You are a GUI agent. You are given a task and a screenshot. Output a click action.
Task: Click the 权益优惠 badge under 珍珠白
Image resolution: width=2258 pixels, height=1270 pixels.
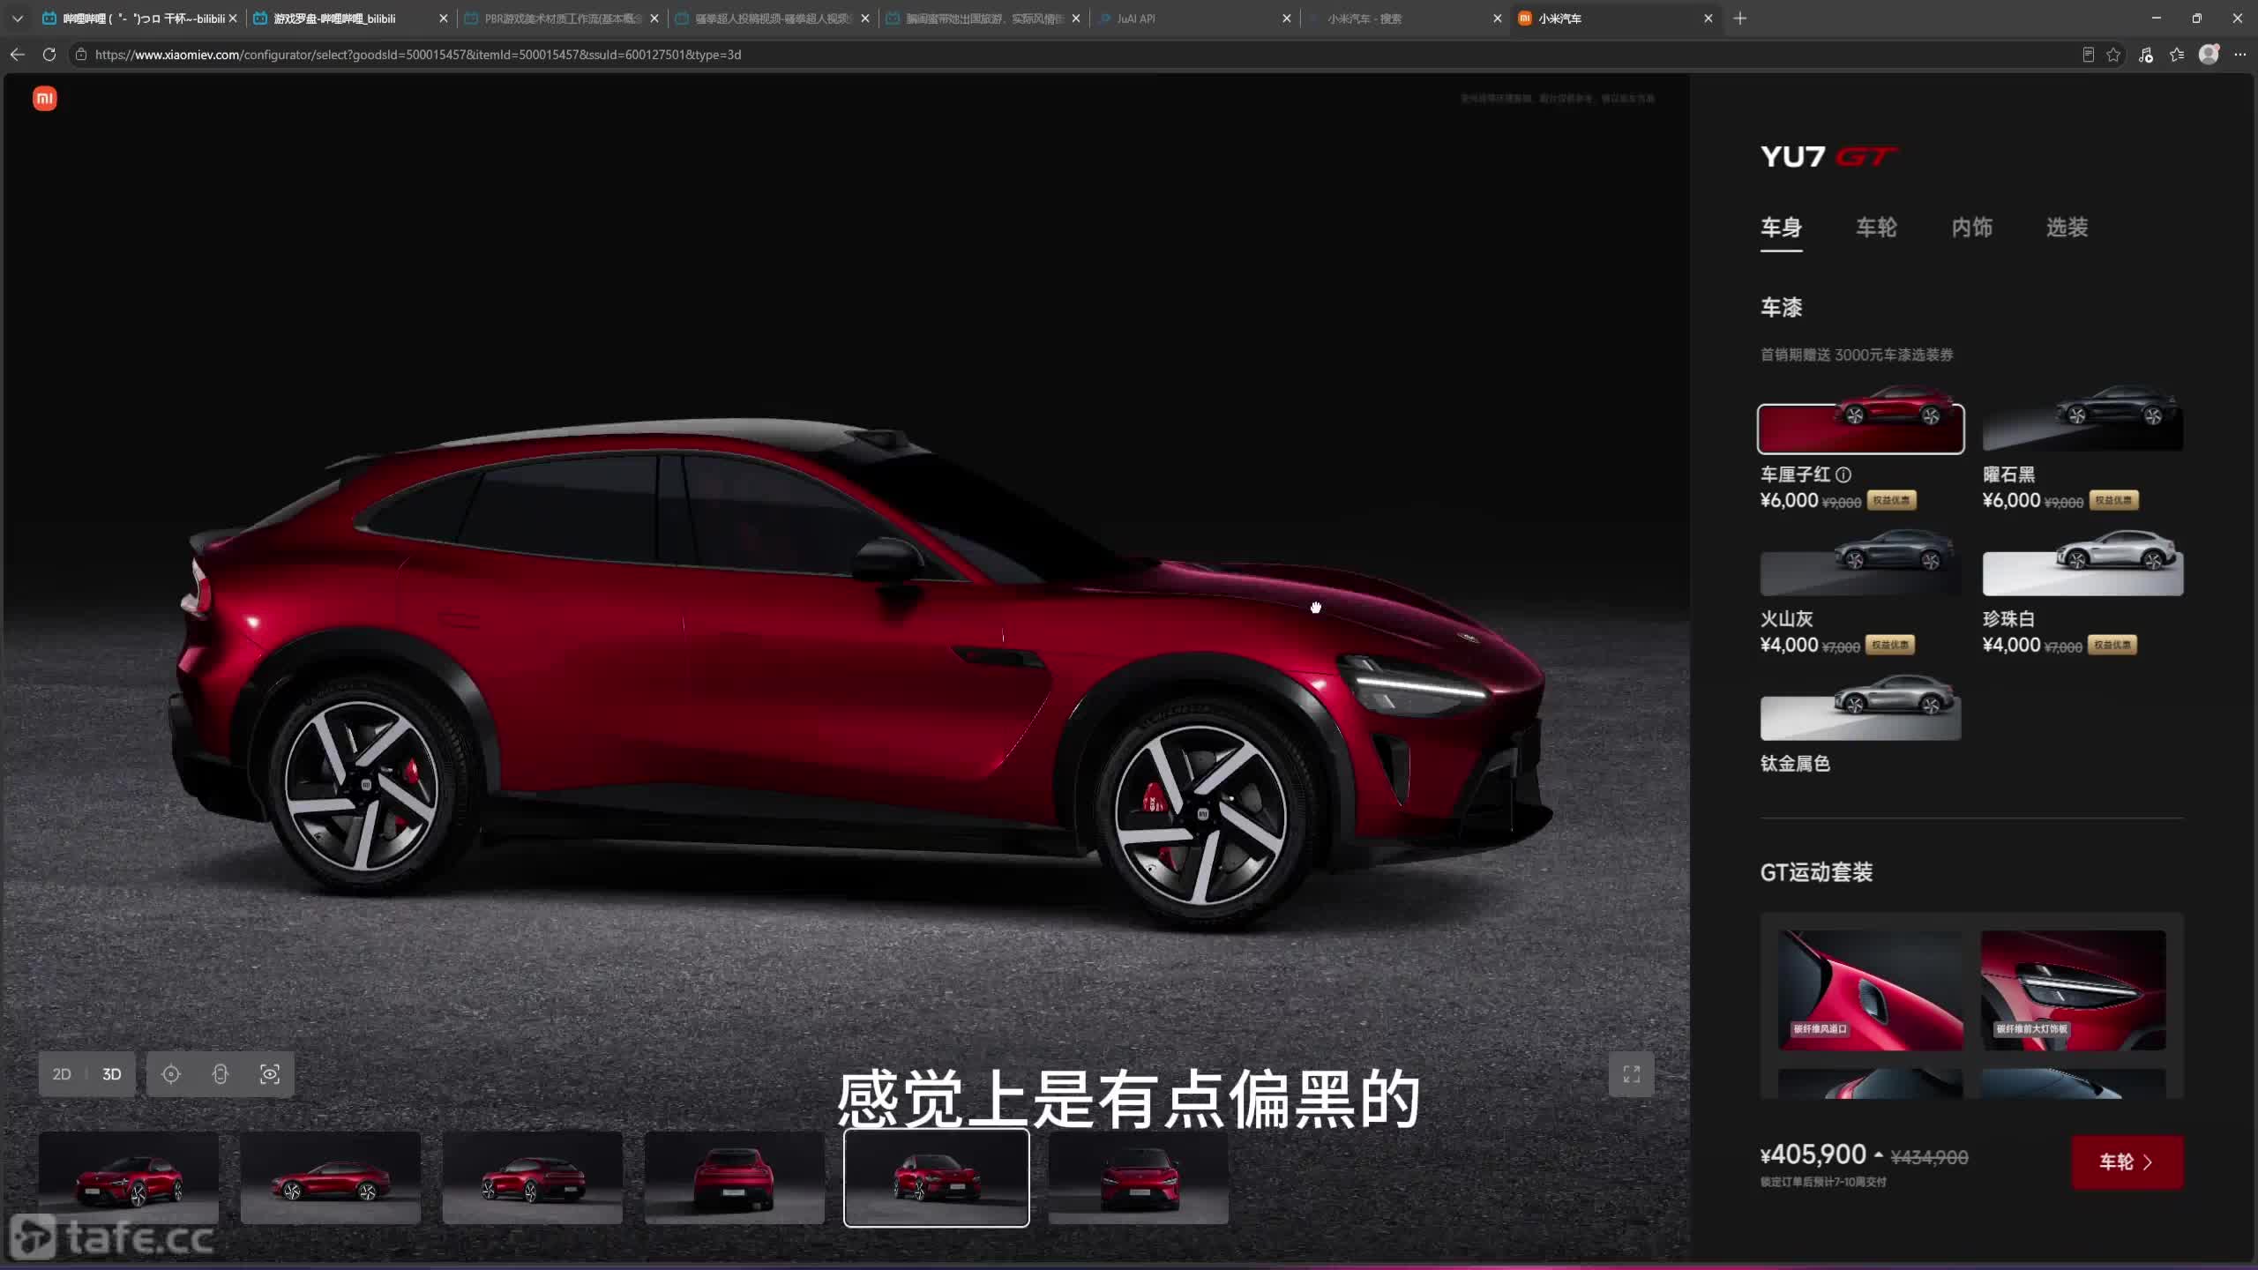[2112, 646]
